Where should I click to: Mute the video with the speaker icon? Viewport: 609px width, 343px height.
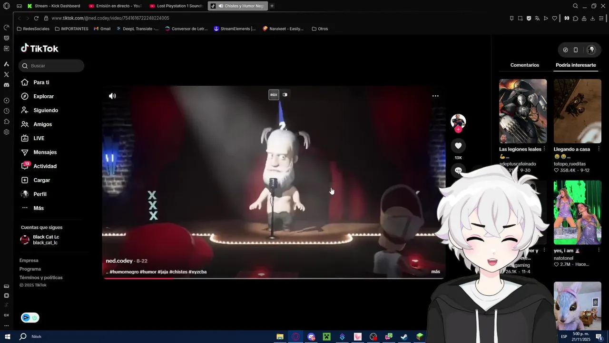point(112,96)
